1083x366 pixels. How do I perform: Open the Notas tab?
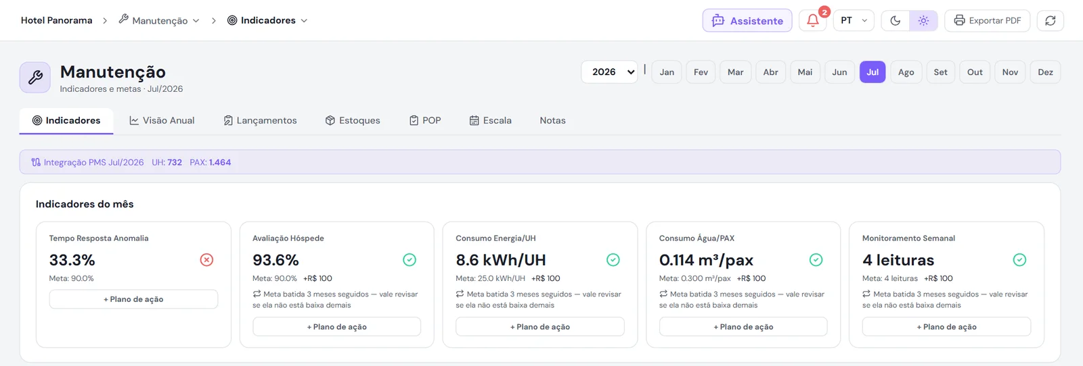click(552, 120)
